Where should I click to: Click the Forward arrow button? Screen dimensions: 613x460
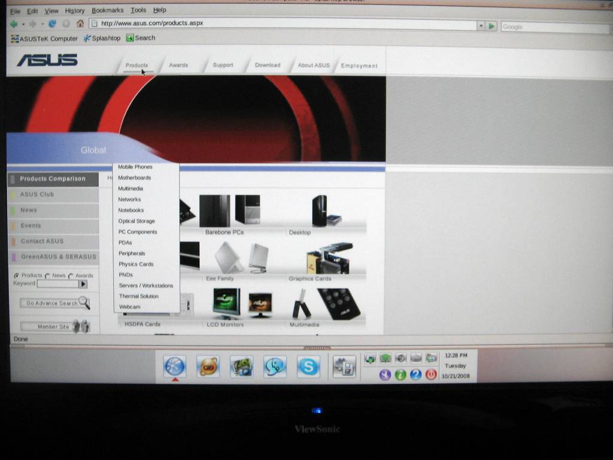(33, 24)
